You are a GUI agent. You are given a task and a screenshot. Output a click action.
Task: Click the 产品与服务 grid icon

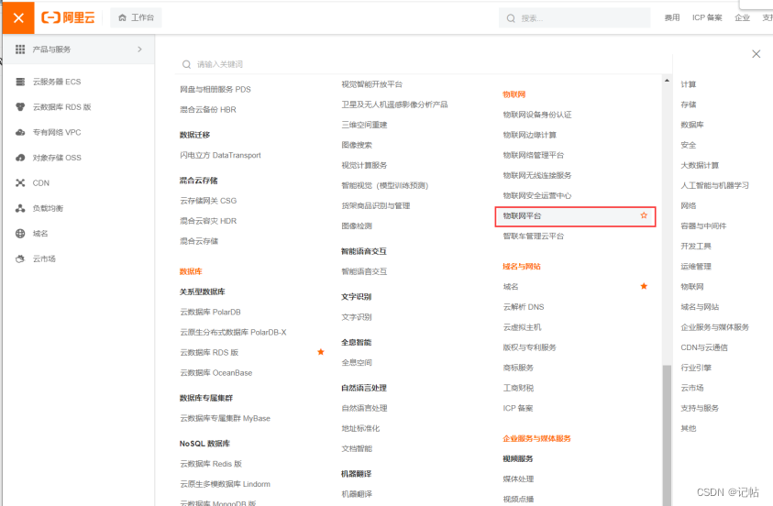(x=20, y=49)
